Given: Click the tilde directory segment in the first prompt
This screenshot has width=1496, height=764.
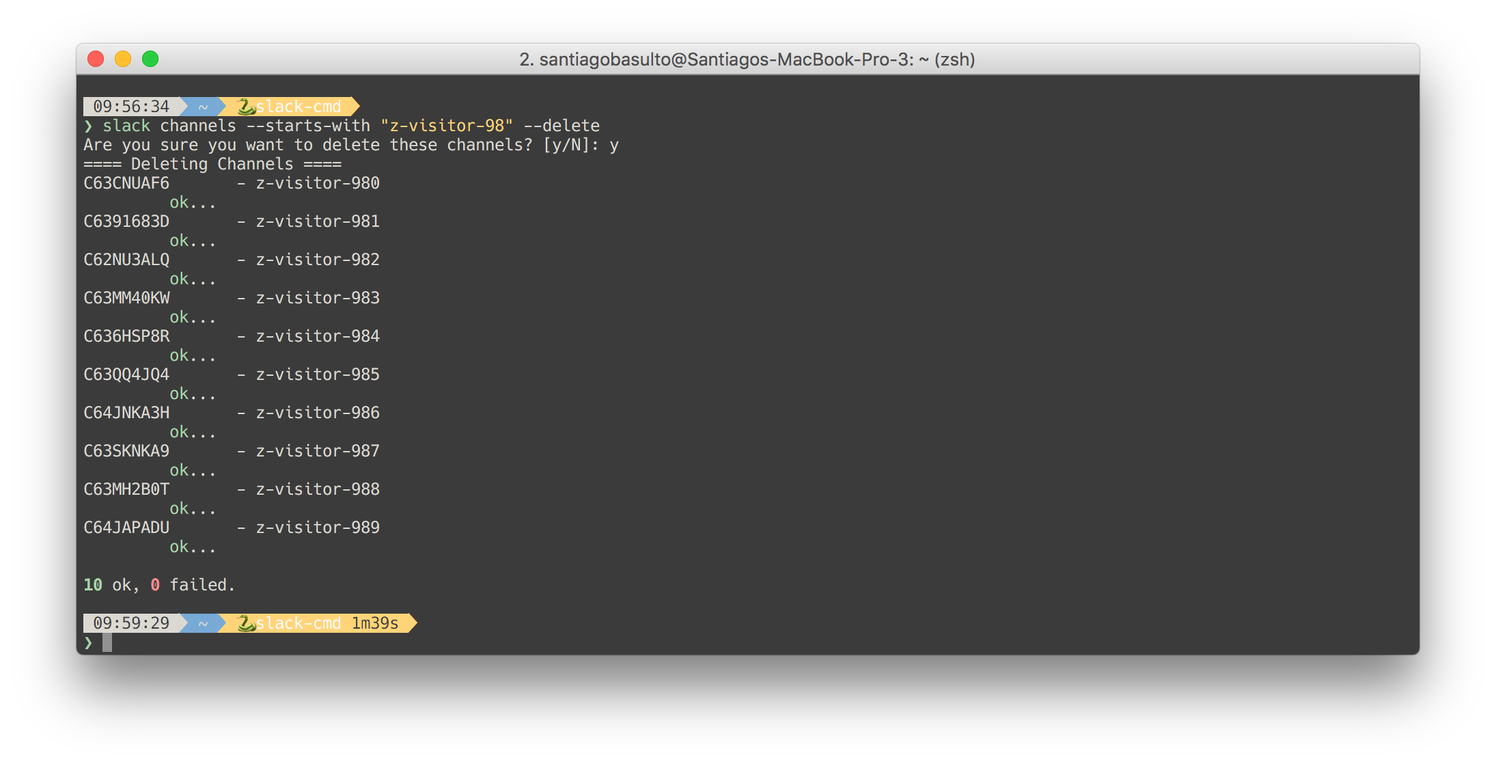Looking at the screenshot, I should pyautogui.click(x=203, y=107).
